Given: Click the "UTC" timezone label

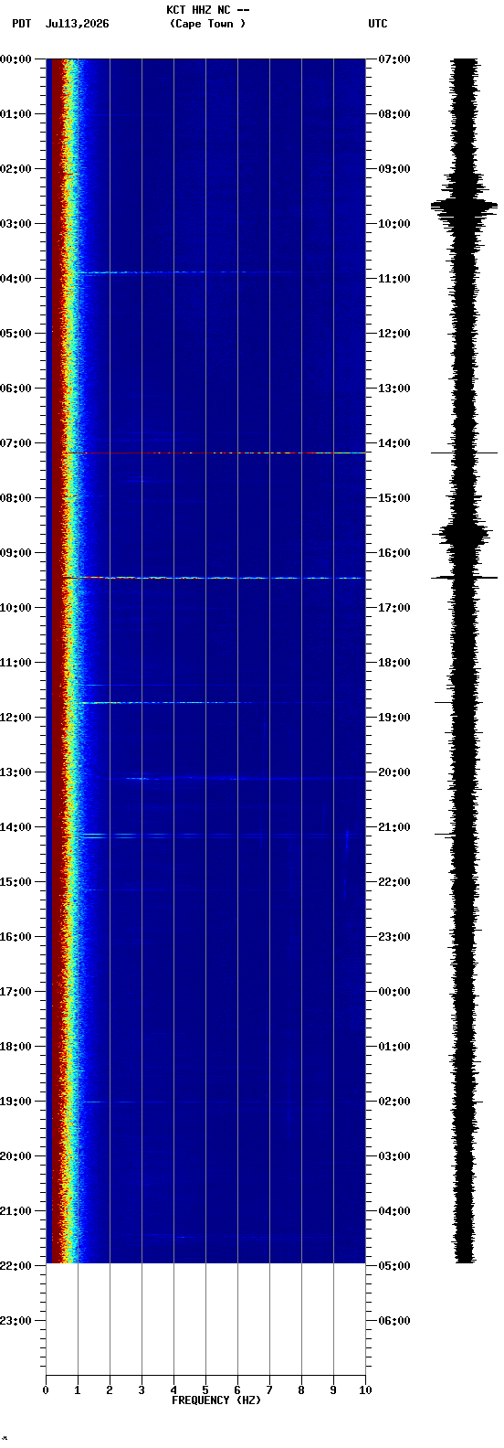Looking at the screenshot, I should 378,24.
